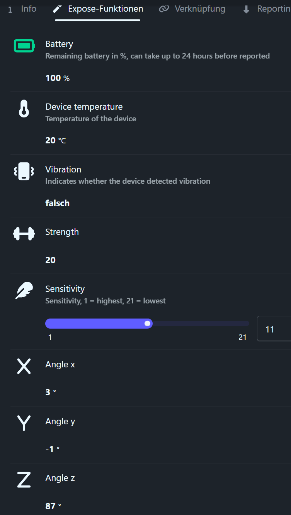Screen dimensions: 291x515
Task: Click the device temperature thermometer icon
Action: (24, 109)
